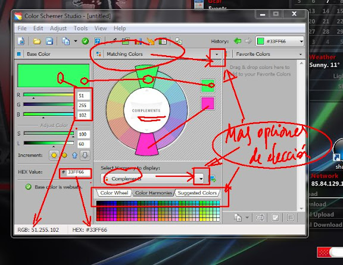Go back in history with green arrow

238,41
